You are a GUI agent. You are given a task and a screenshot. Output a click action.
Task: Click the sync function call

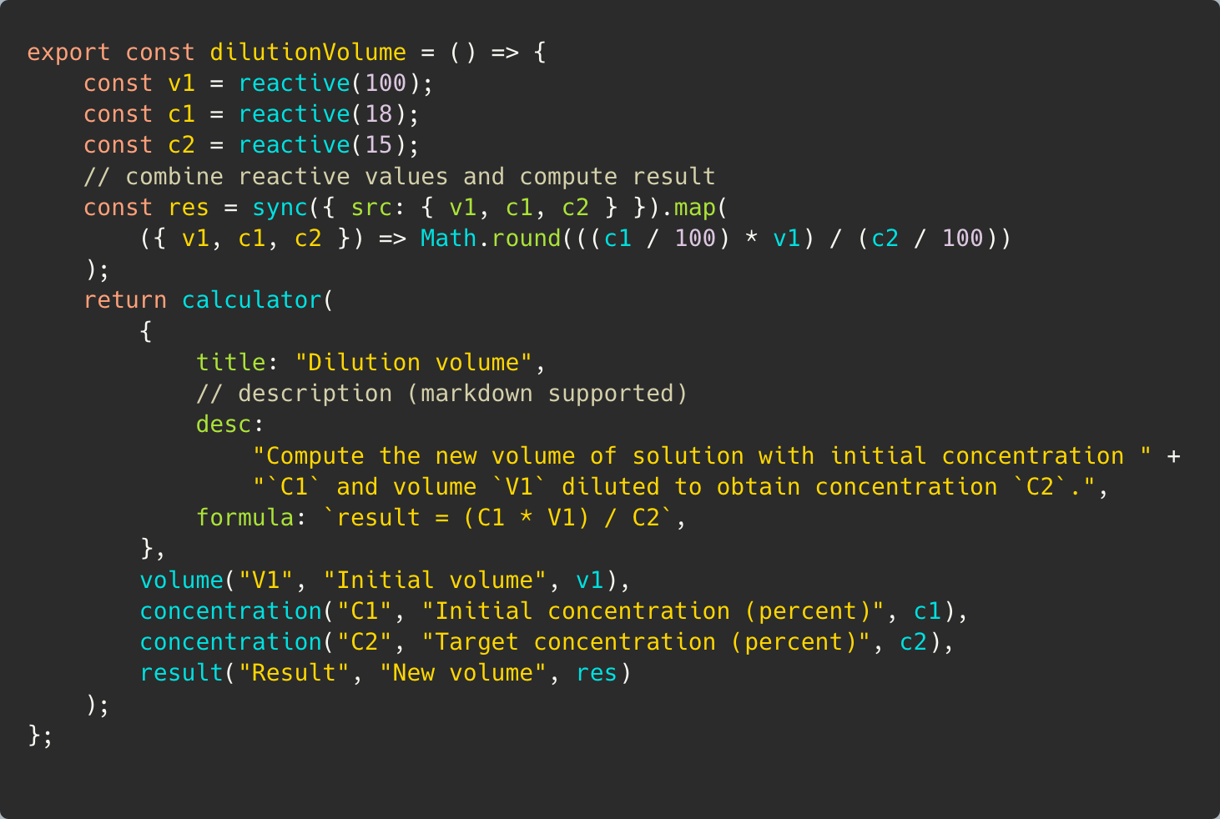coord(280,208)
